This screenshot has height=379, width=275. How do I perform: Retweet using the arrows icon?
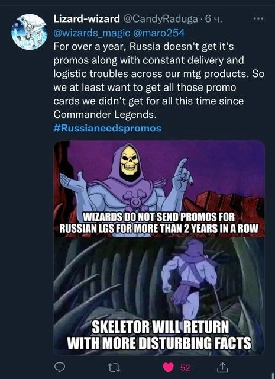[114, 368]
